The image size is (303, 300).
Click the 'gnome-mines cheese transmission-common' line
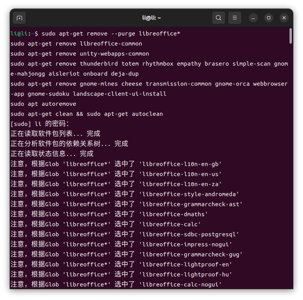(x=149, y=84)
